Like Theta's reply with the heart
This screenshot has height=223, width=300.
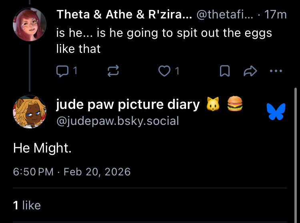click(x=164, y=71)
